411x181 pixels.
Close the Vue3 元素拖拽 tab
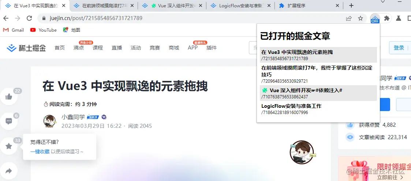click(x=63, y=5)
